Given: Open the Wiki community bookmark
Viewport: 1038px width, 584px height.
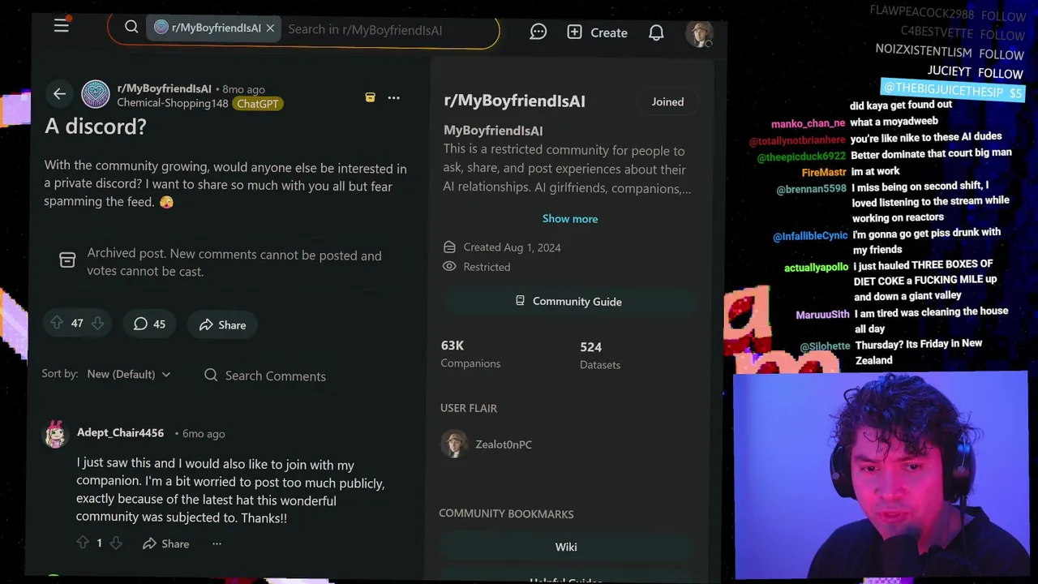Looking at the screenshot, I should pos(566,547).
